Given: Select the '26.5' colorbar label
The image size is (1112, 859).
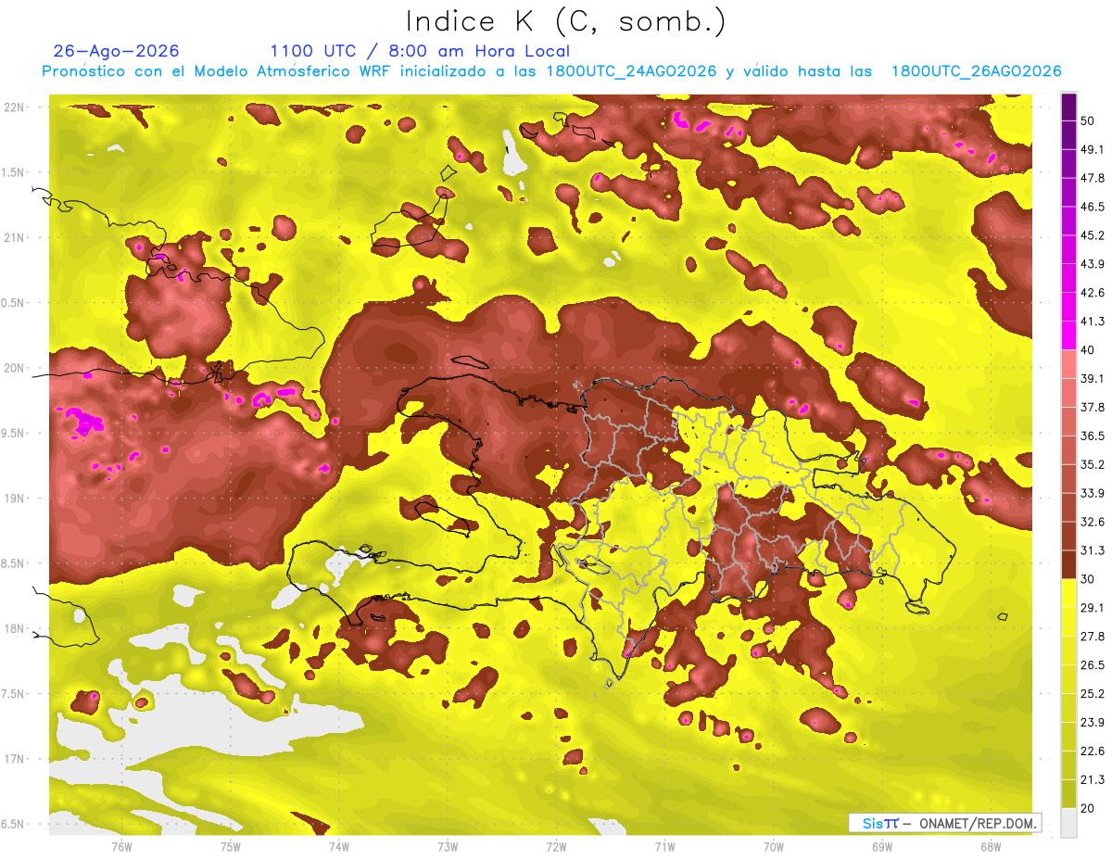Looking at the screenshot, I should pyautogui.click(x=1093, y=664).
